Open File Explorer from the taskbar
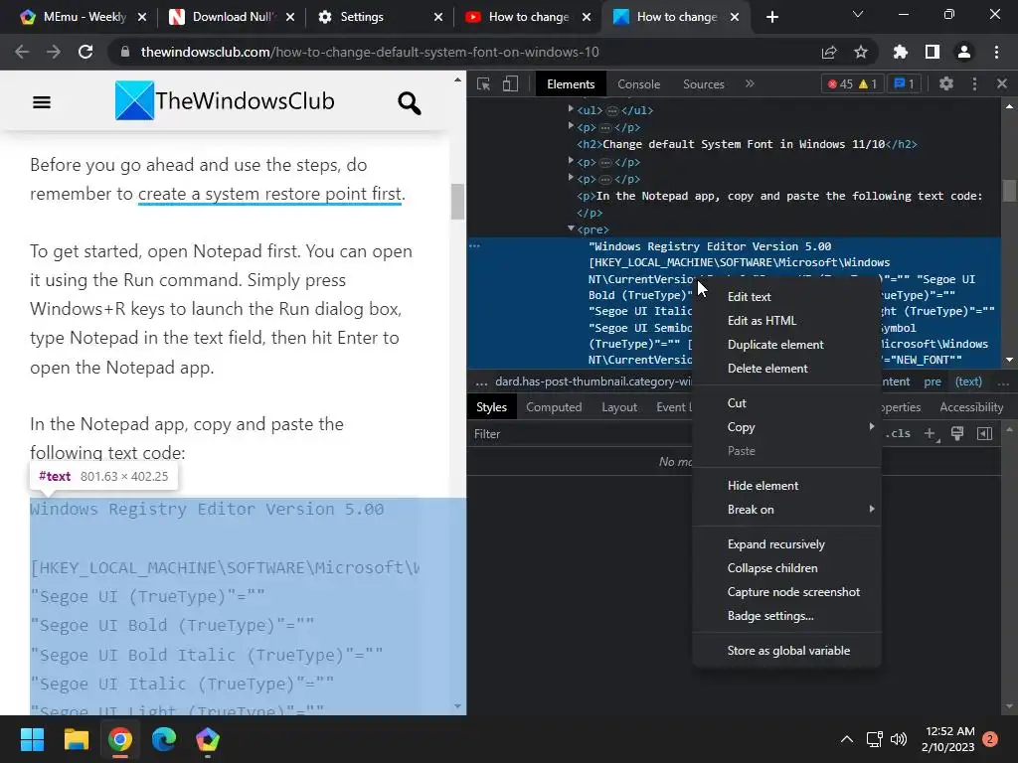1018x763 pixels. pos(76,739)
